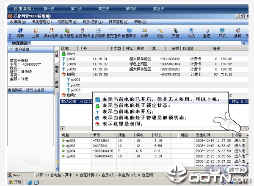
Task: Select the pc033 row
Action: tap(154, 69)
